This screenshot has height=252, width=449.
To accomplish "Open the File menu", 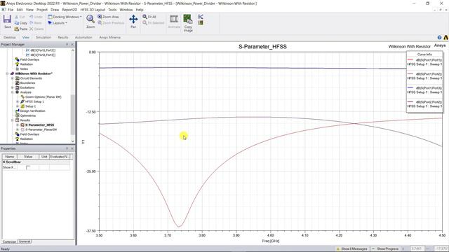I will [11, 10].
